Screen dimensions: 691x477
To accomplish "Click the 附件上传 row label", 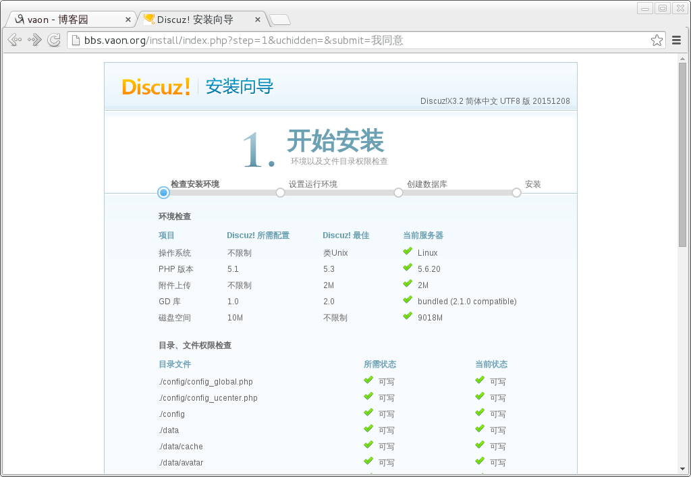I will coord(175,285).
